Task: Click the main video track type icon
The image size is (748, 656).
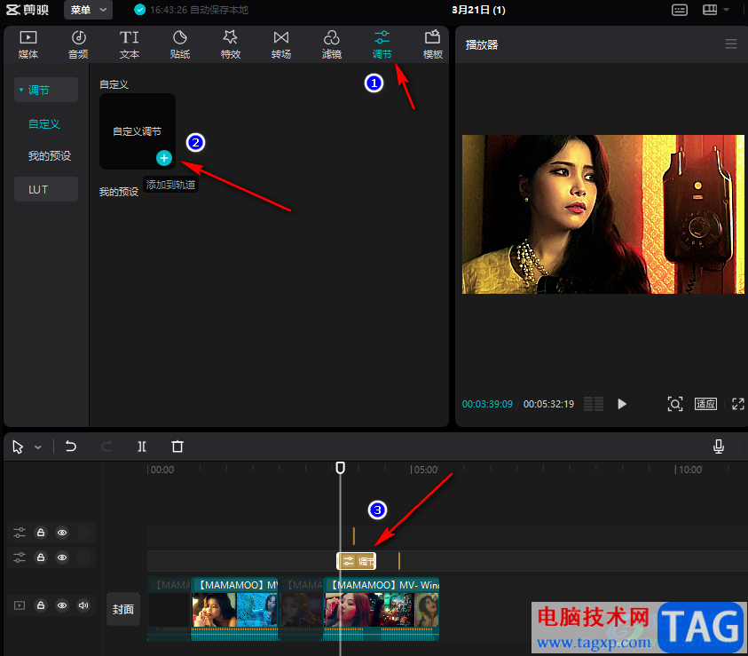Action: tap(20, 605)
